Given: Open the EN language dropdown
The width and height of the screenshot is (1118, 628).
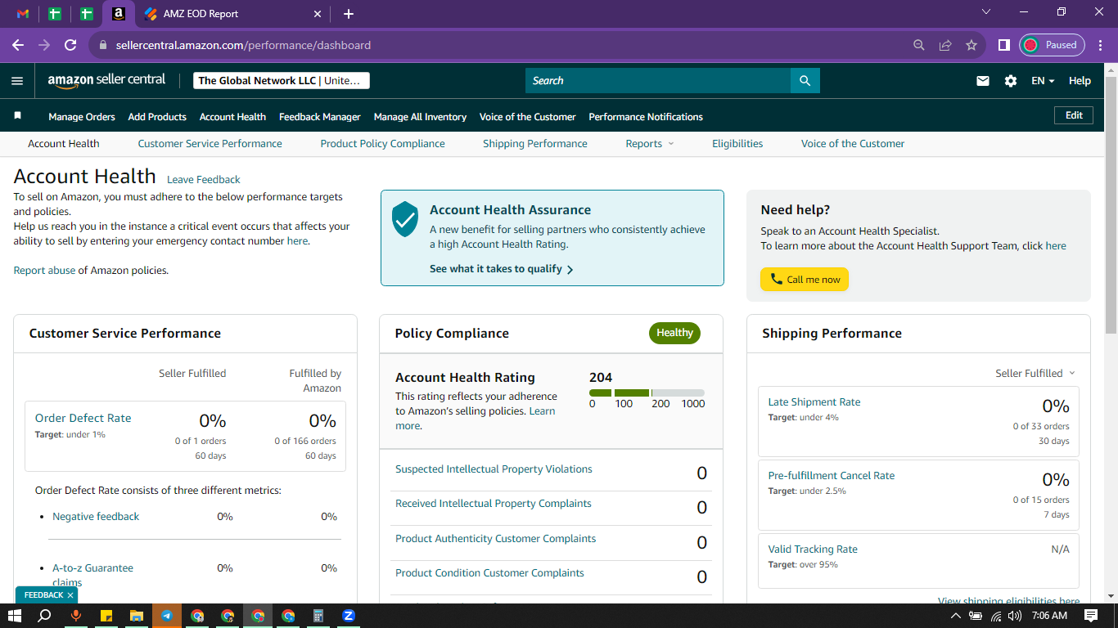Looking at the screenshot, I should pos(1043,81).
